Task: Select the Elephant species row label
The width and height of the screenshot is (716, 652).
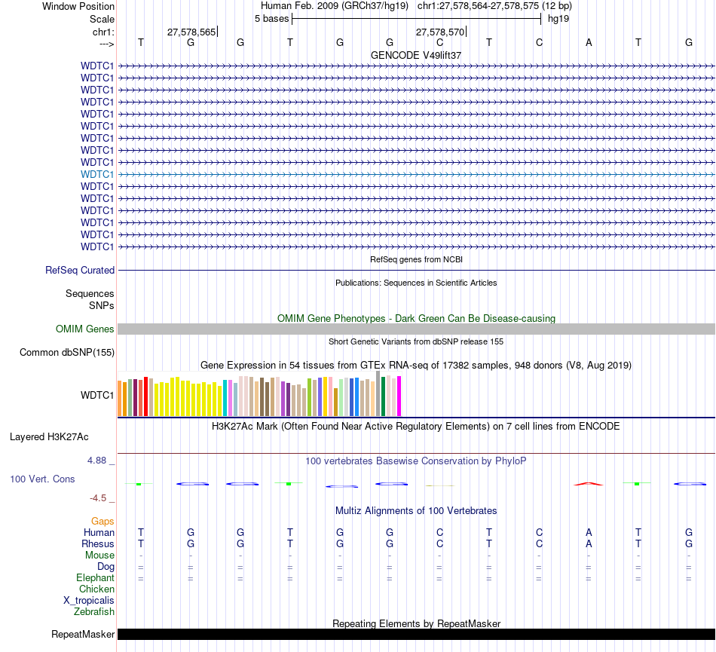Action: click(95, 578)
